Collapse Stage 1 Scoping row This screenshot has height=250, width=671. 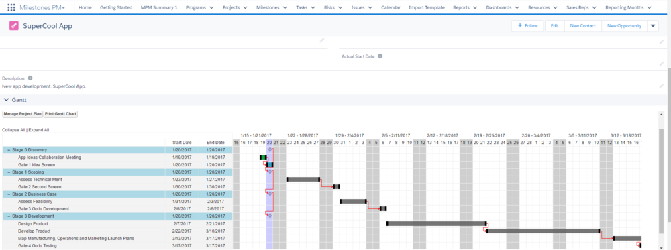click(x=9, y=172)
